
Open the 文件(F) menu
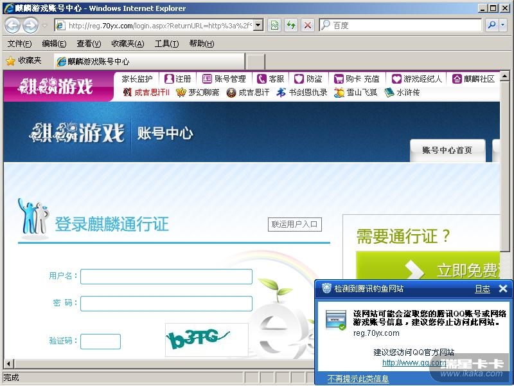click(19, 43)
